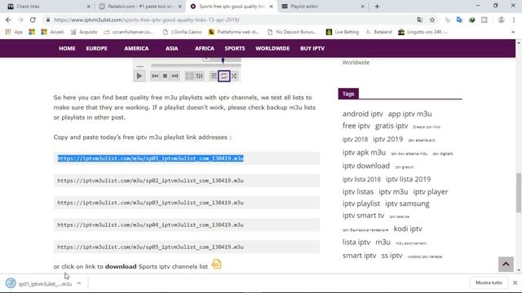This screenshot has height=293, width=522.
Task: Click the media player seek bar
Action: [196, 66]
